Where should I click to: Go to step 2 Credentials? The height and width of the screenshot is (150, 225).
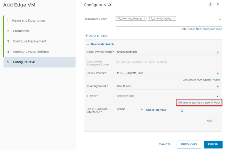click(21, 31)
